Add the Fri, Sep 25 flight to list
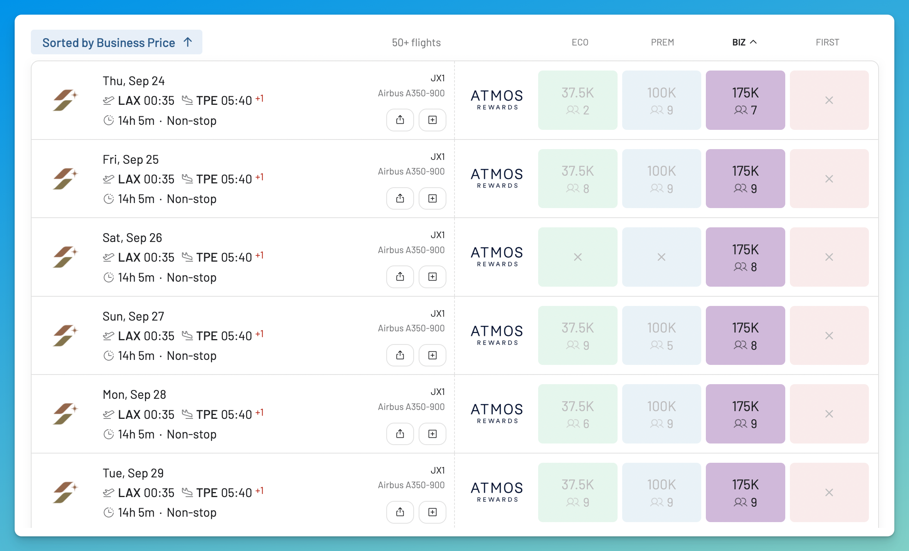Screen dimensions: 909x551 click(x=433, y=198)
